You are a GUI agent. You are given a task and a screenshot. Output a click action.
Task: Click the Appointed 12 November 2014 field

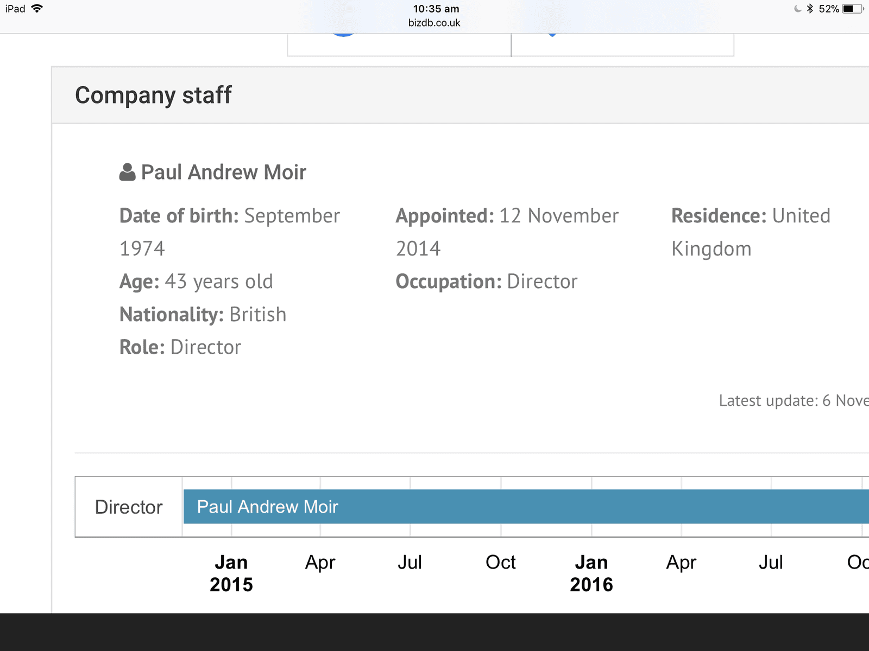coord(507,232)
